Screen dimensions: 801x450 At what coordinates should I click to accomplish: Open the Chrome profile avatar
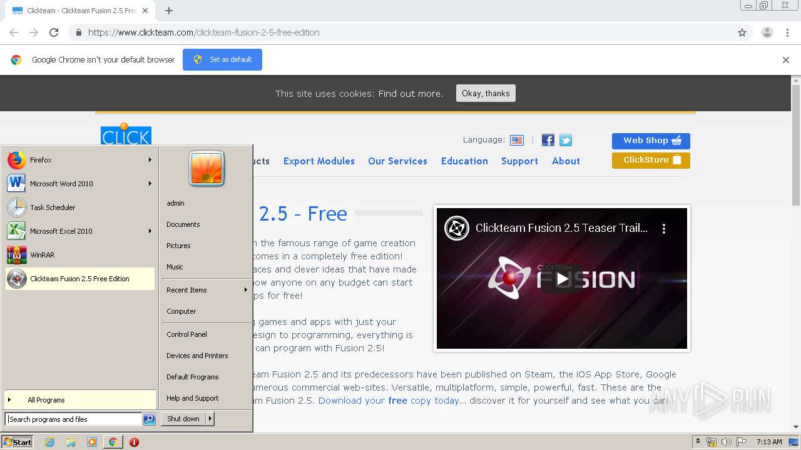pyautogui.click(x=767, y=32)
